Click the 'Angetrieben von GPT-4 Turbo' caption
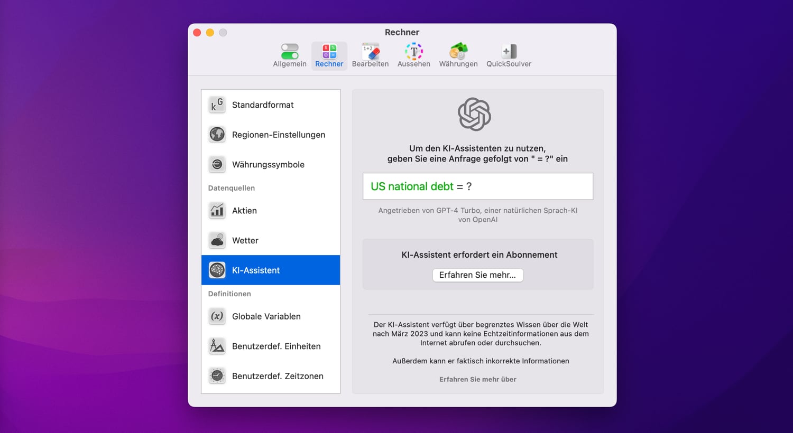The width and height of the screenshot is (793, 433). [478, 215]
